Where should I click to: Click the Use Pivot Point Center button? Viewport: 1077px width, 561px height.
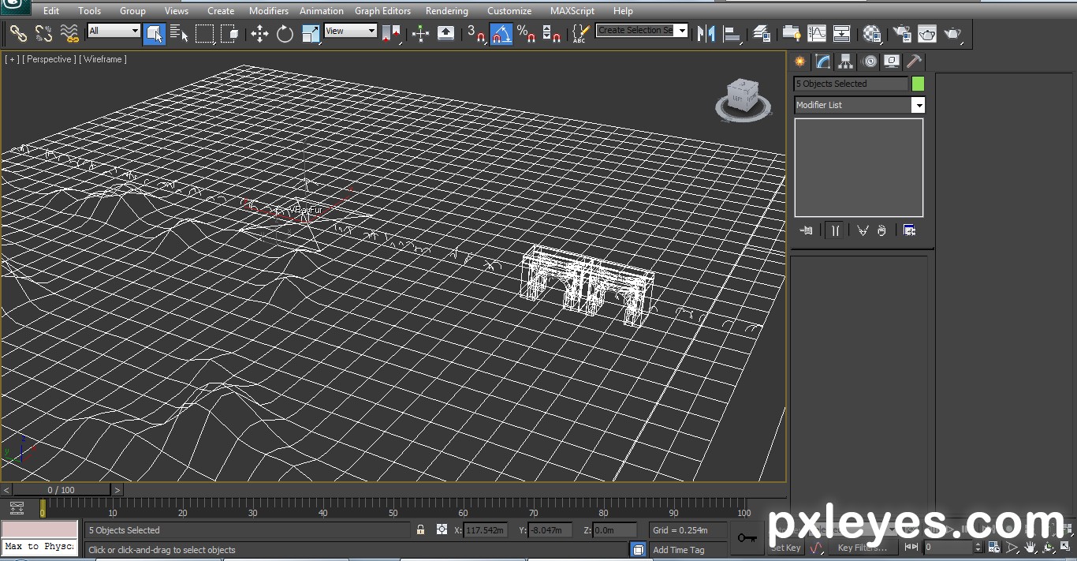pos(391,33)
